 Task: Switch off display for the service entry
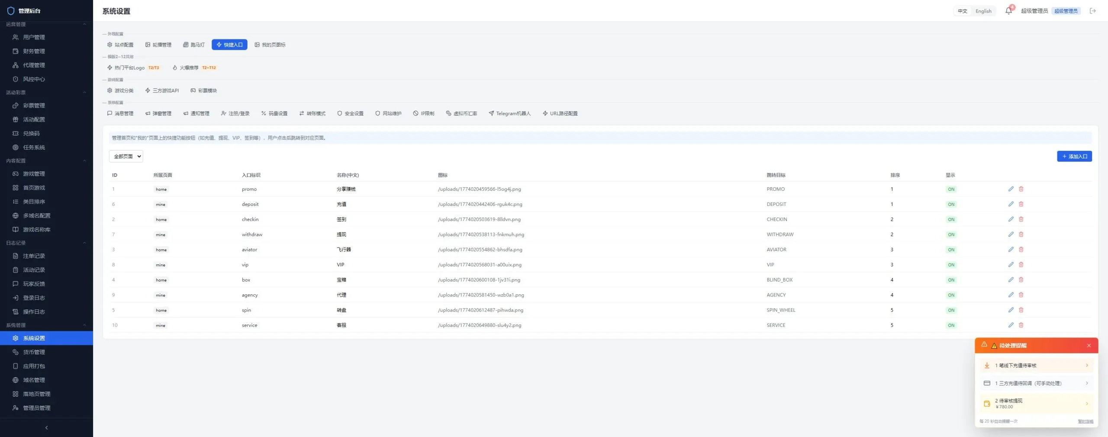tap(951, 325)
